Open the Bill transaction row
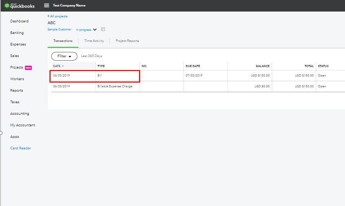Screen dimensions: 345x206 click(100, 76)
